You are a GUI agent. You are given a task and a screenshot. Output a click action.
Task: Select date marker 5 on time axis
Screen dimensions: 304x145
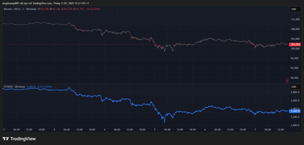[x=154, y=130]
